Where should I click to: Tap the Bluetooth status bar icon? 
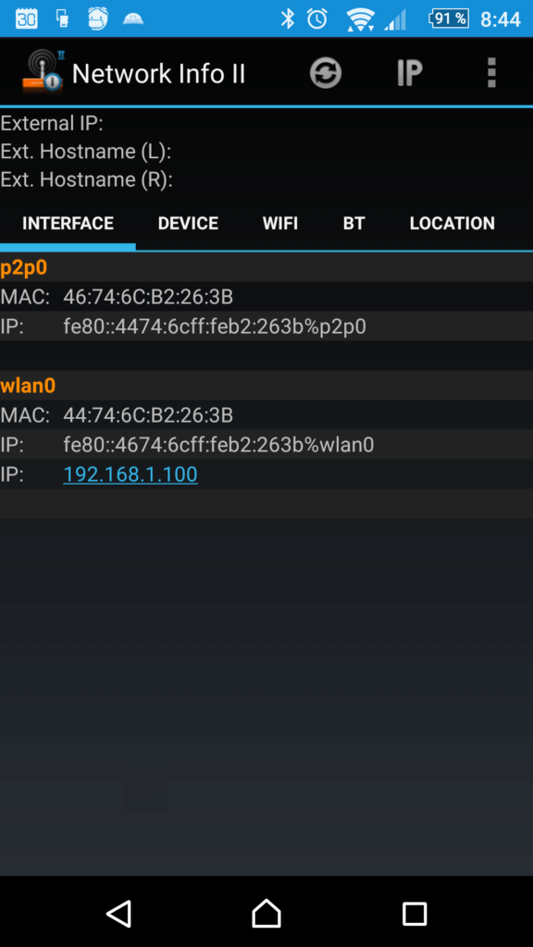(287, 18)
